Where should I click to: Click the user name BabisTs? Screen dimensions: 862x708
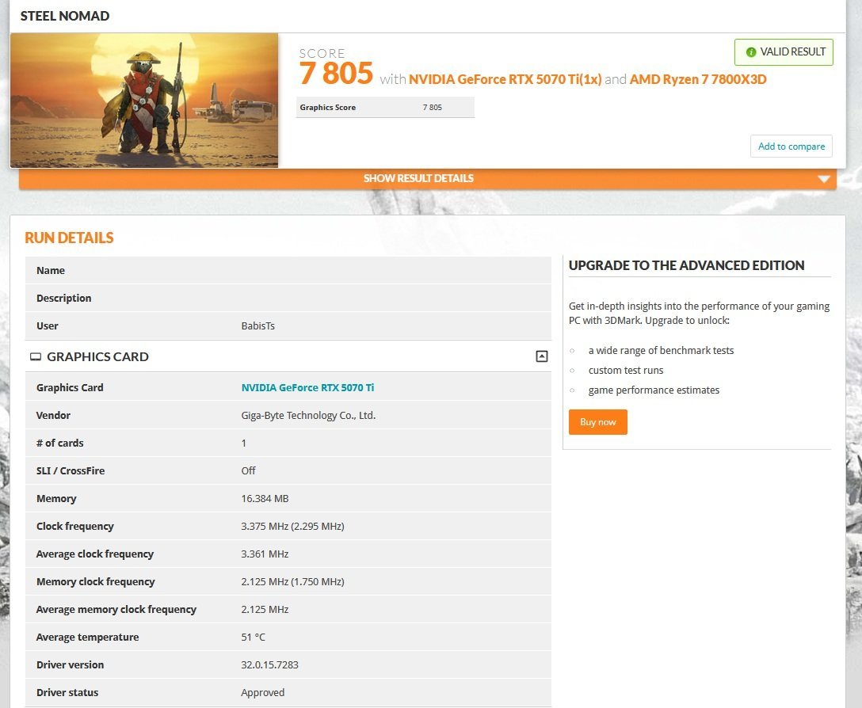click(257, 326)
